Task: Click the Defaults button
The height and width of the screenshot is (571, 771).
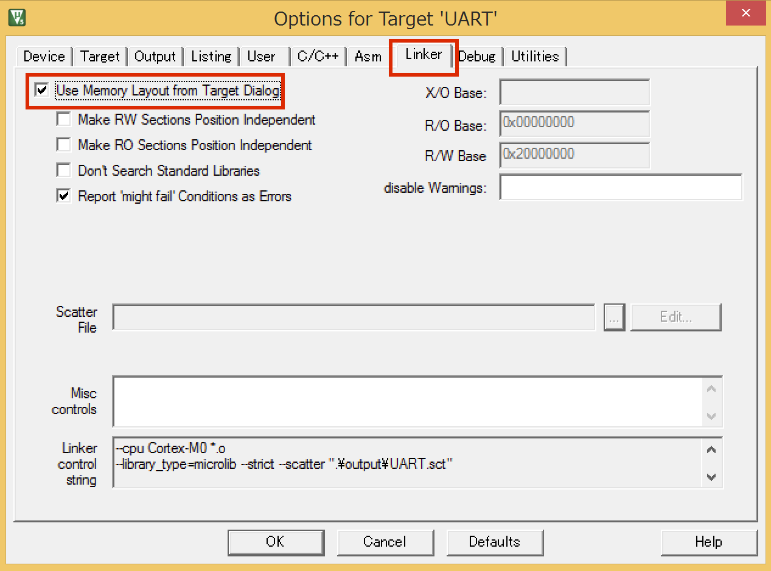Action: [494, 542]
